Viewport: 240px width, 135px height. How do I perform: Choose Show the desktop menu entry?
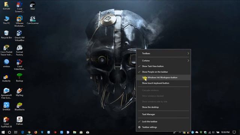coord(163,107)
